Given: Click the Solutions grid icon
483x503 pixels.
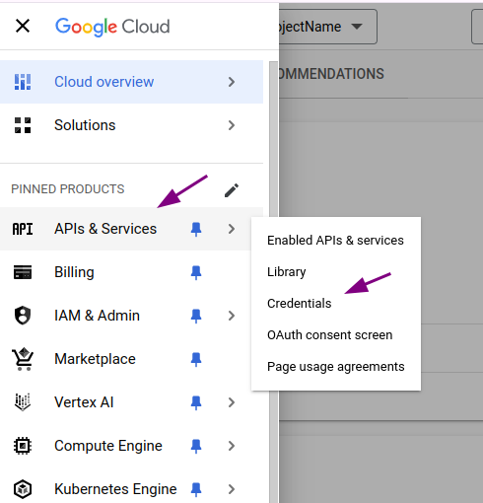Looking at the screenshot, I should pos(23,125).
